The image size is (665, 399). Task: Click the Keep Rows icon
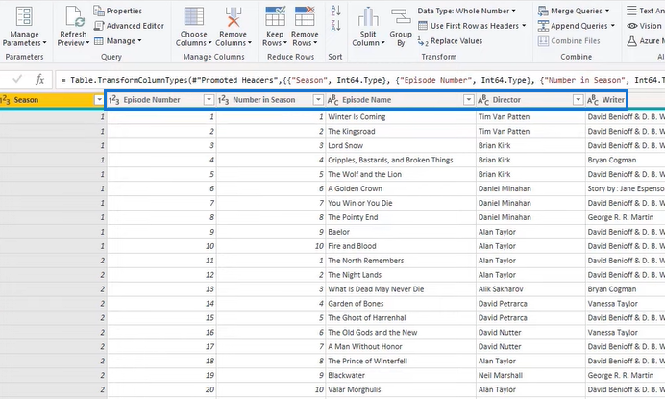pos(275,16)
